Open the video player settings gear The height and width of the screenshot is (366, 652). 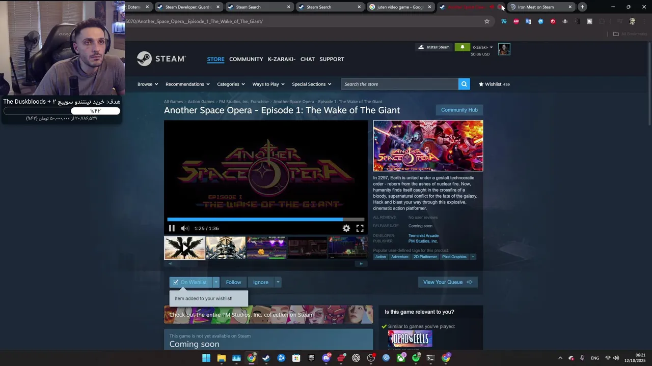(x=346, y=228)
